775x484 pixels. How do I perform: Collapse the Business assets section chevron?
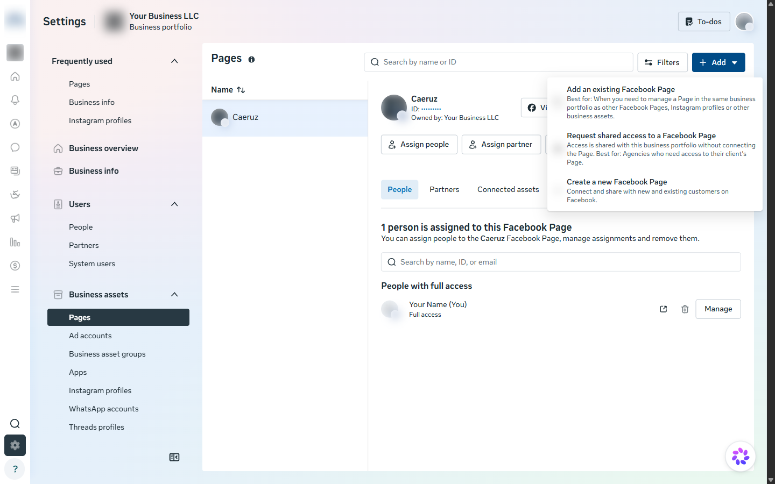tap(174, 295)
